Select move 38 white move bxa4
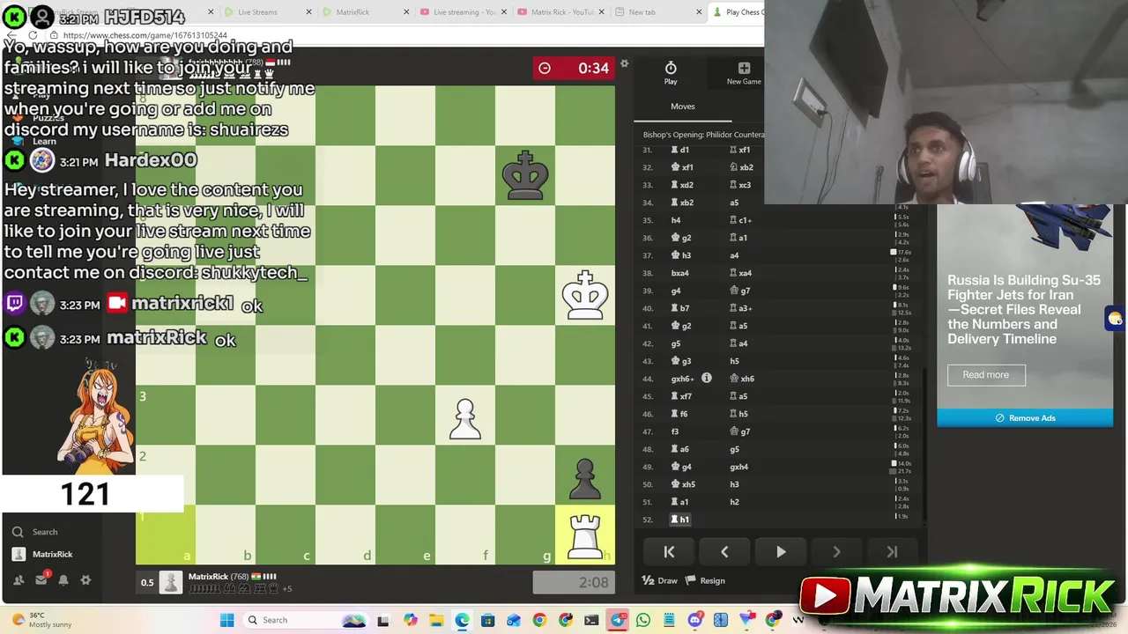This screenshot has width=1128, height=634. pyautogui.click(x=680, y=273)
